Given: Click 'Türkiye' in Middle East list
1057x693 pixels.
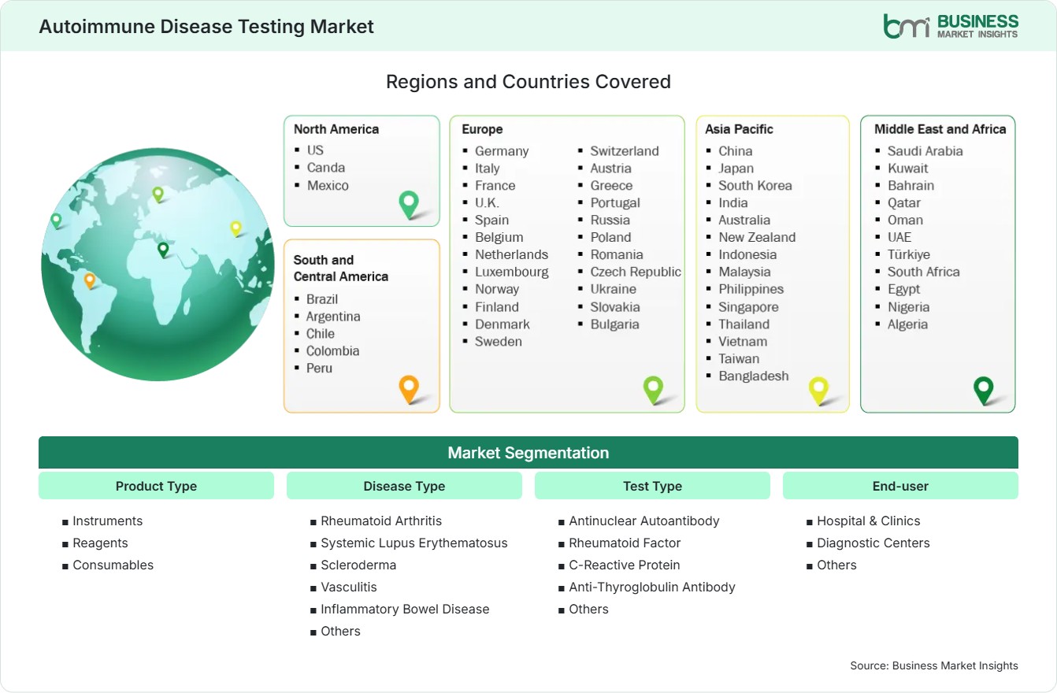Looking at the screenshot, I should click(909, 254).
